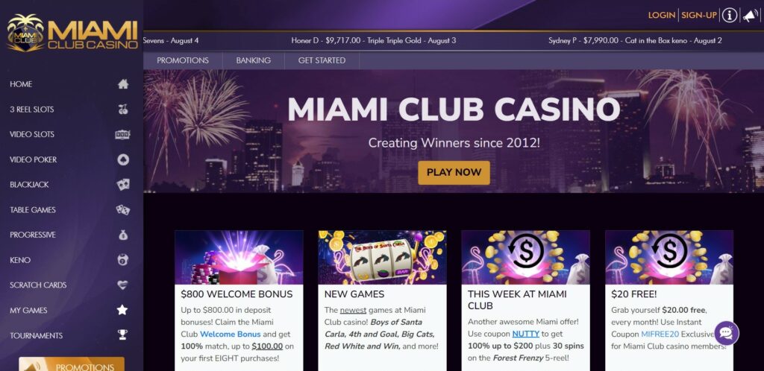Select the money bag icon for Progressive
764x371 pixels.
pyautogui.click(x=123, y=235)
